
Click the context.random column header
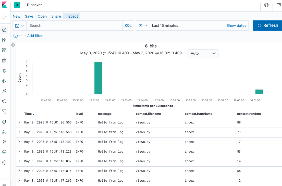click(249, 114)
